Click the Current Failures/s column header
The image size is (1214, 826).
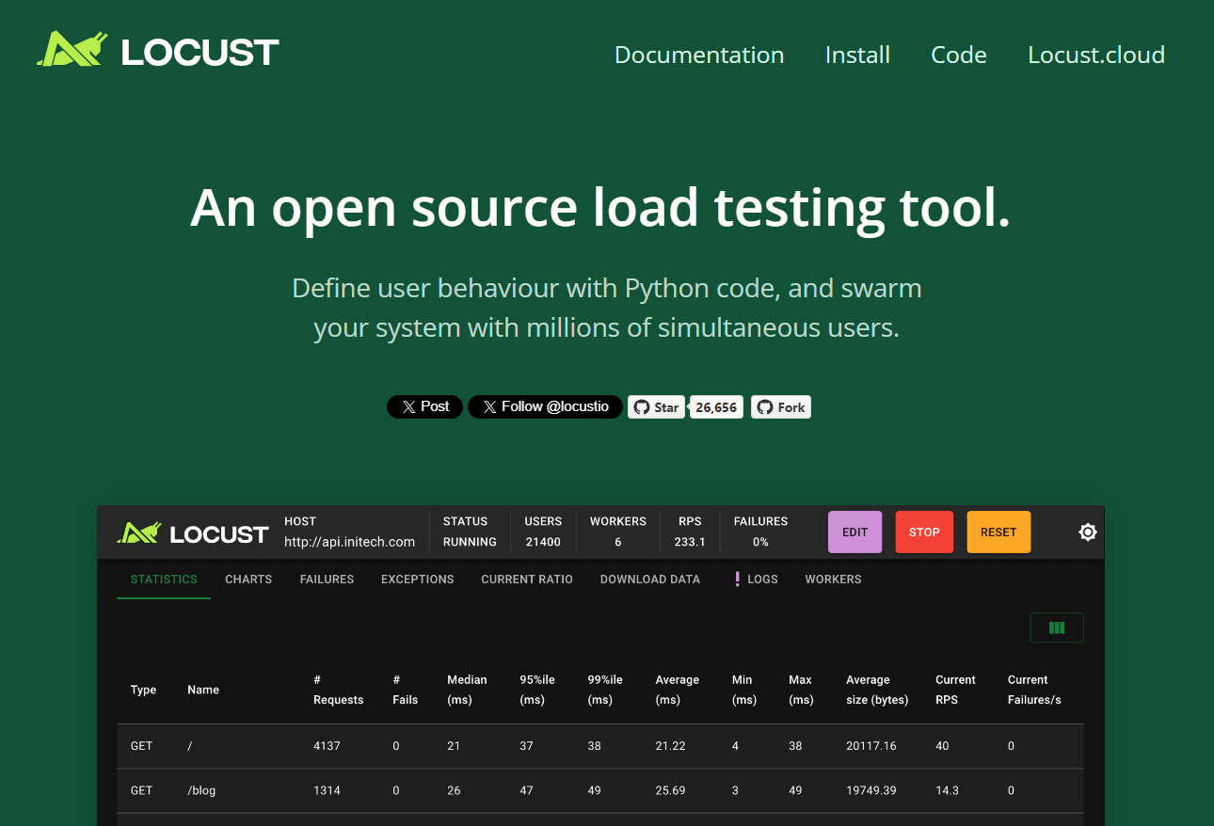coord(1034,690)
